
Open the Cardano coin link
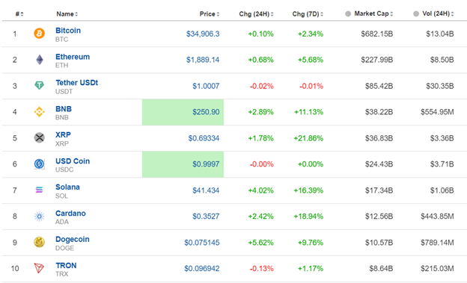point(70,213)
